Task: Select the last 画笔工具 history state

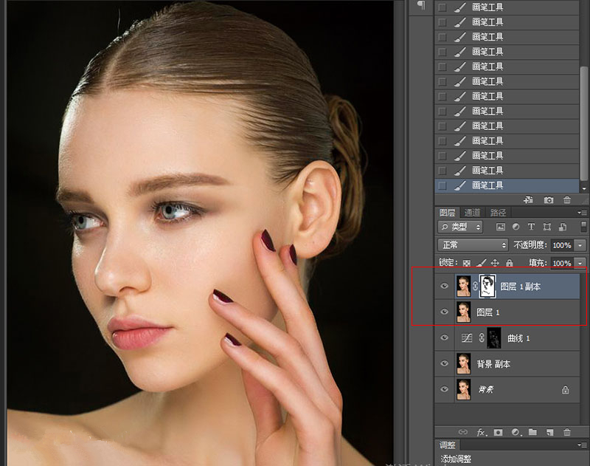Action: coord(487,185)
